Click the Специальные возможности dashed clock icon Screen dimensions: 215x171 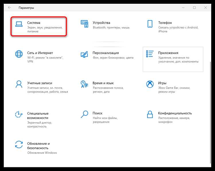(19, 114)
